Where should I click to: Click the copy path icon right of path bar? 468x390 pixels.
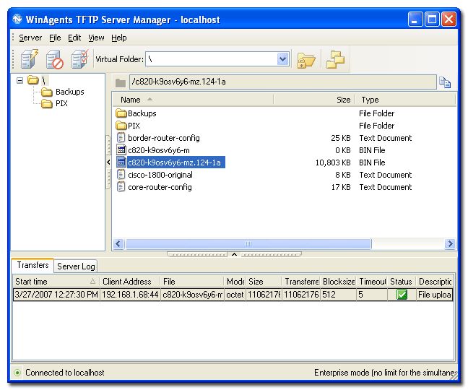[445, 82]
